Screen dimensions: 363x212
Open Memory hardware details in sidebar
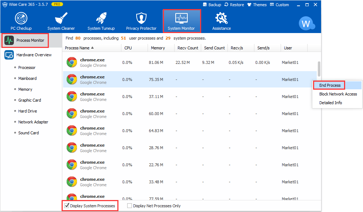(x=25, y=89)
